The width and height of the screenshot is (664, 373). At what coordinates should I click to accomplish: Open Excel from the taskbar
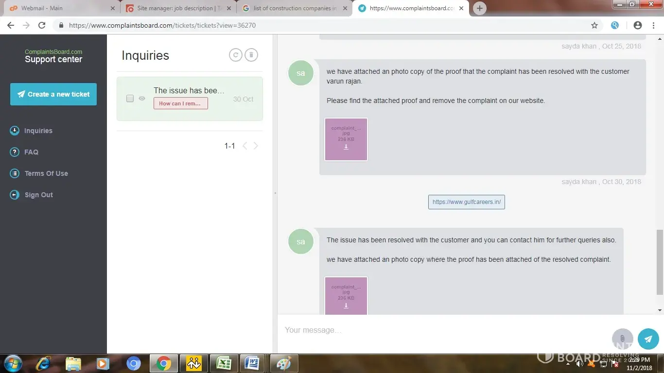tap(224, 363)
